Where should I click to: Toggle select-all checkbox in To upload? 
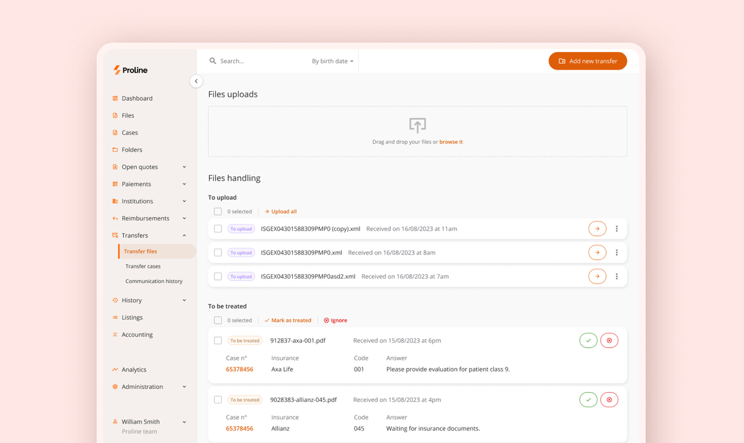(218, 212)
